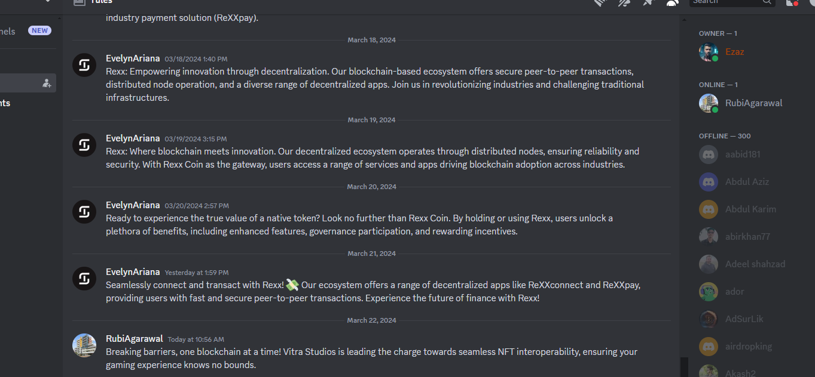Click the chat scrollbar thumb

[x=684, y=367]
